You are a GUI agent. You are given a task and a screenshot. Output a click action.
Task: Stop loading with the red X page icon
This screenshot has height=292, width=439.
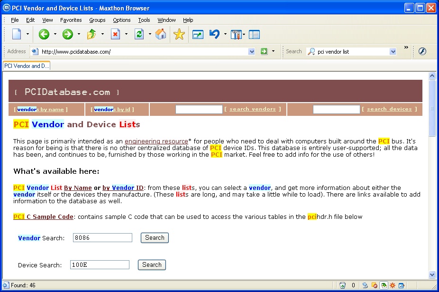(x=115, y=34)
